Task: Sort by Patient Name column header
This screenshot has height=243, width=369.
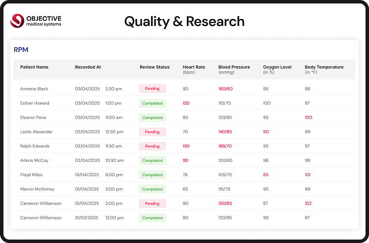Action: point(34,67)
